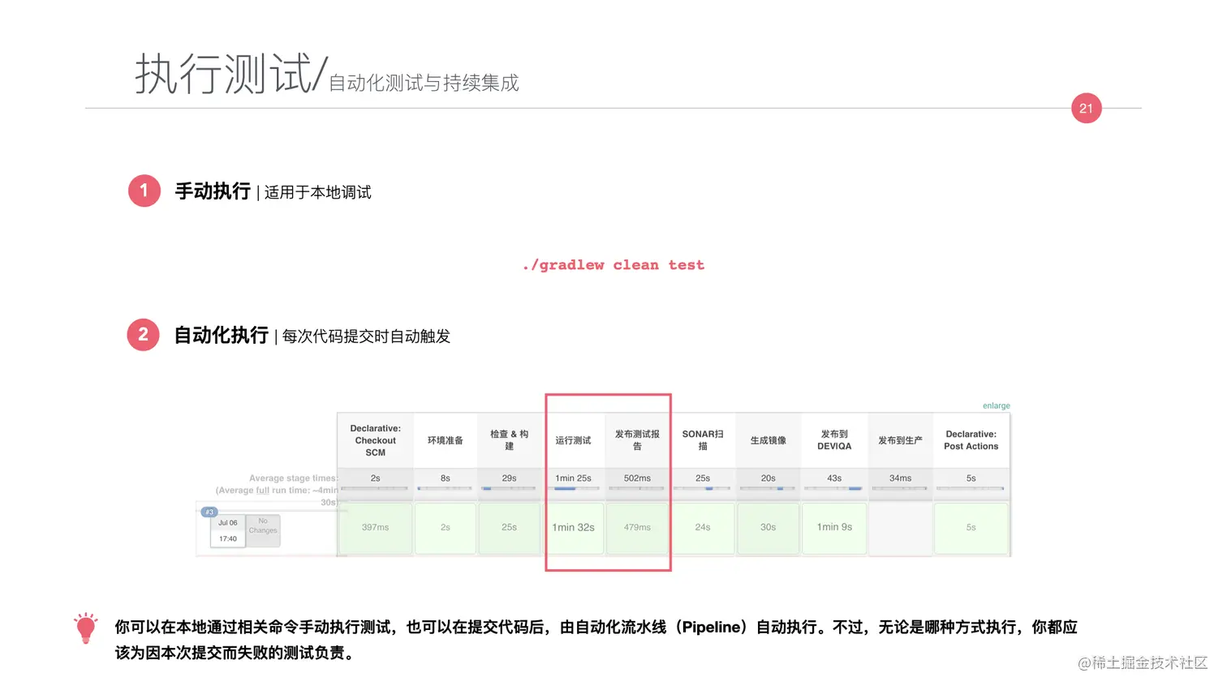Screen dimensions: 1227x690
Task: Click the 29s average time
Action: pyautogui.click(x=509, y=478)
